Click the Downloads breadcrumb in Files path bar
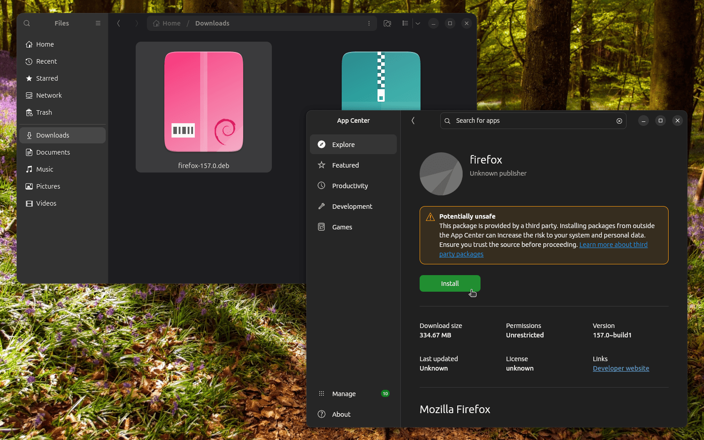704x440 pixels. coord(212,23)
